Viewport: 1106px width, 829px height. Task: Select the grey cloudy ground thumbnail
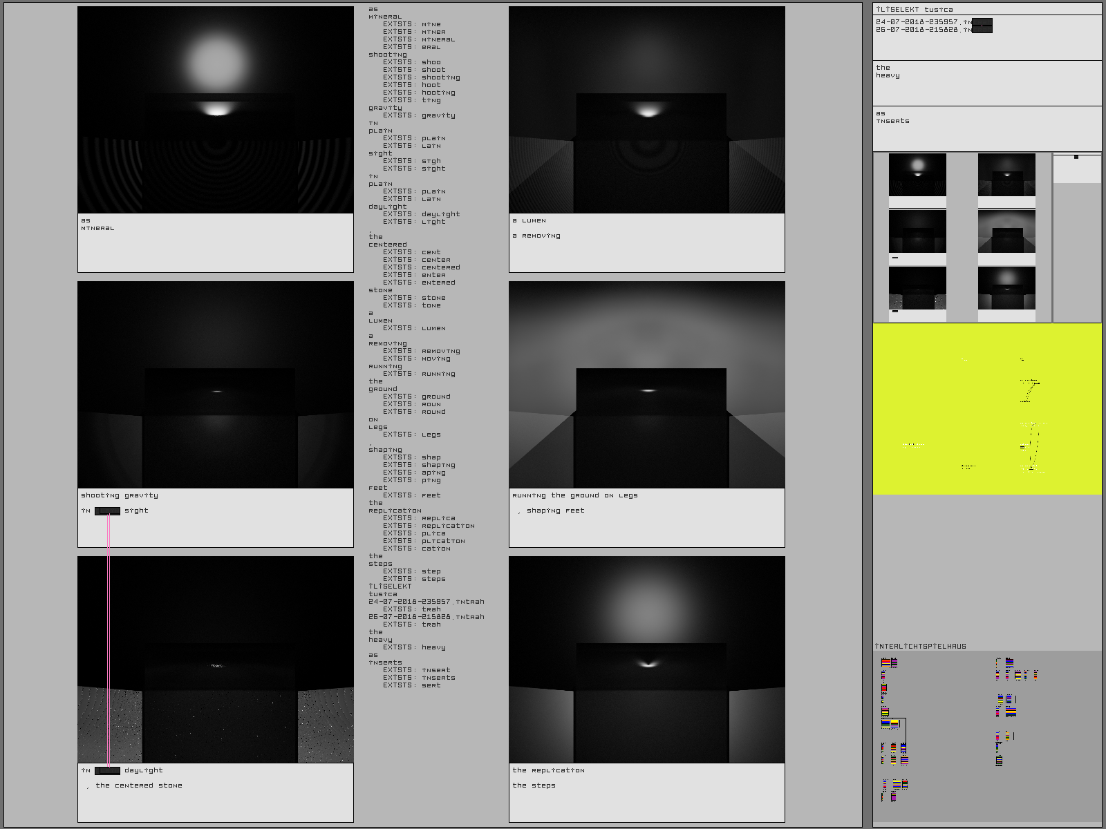pos(1006,231)
